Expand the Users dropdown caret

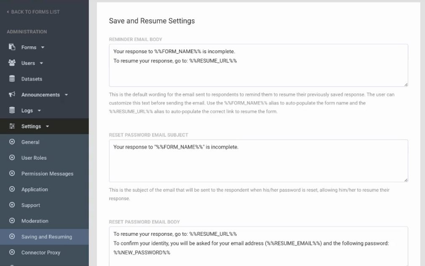tap(41, 63)
